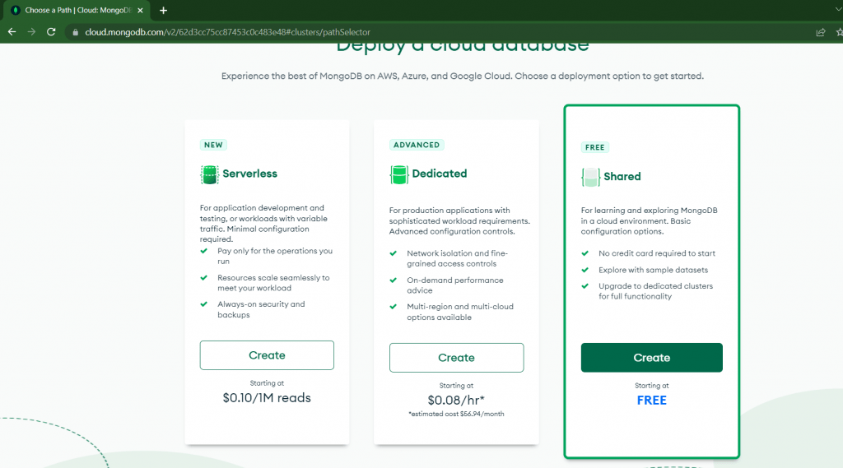This screenshot has height=468, width=843.
Task: Select the FREE badge on Shared card
Action: [594, 147]
